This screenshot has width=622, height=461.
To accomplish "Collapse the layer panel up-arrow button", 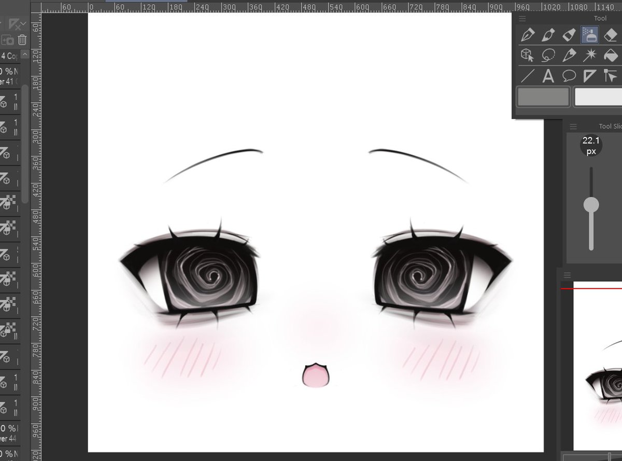I will click(25, 54).
